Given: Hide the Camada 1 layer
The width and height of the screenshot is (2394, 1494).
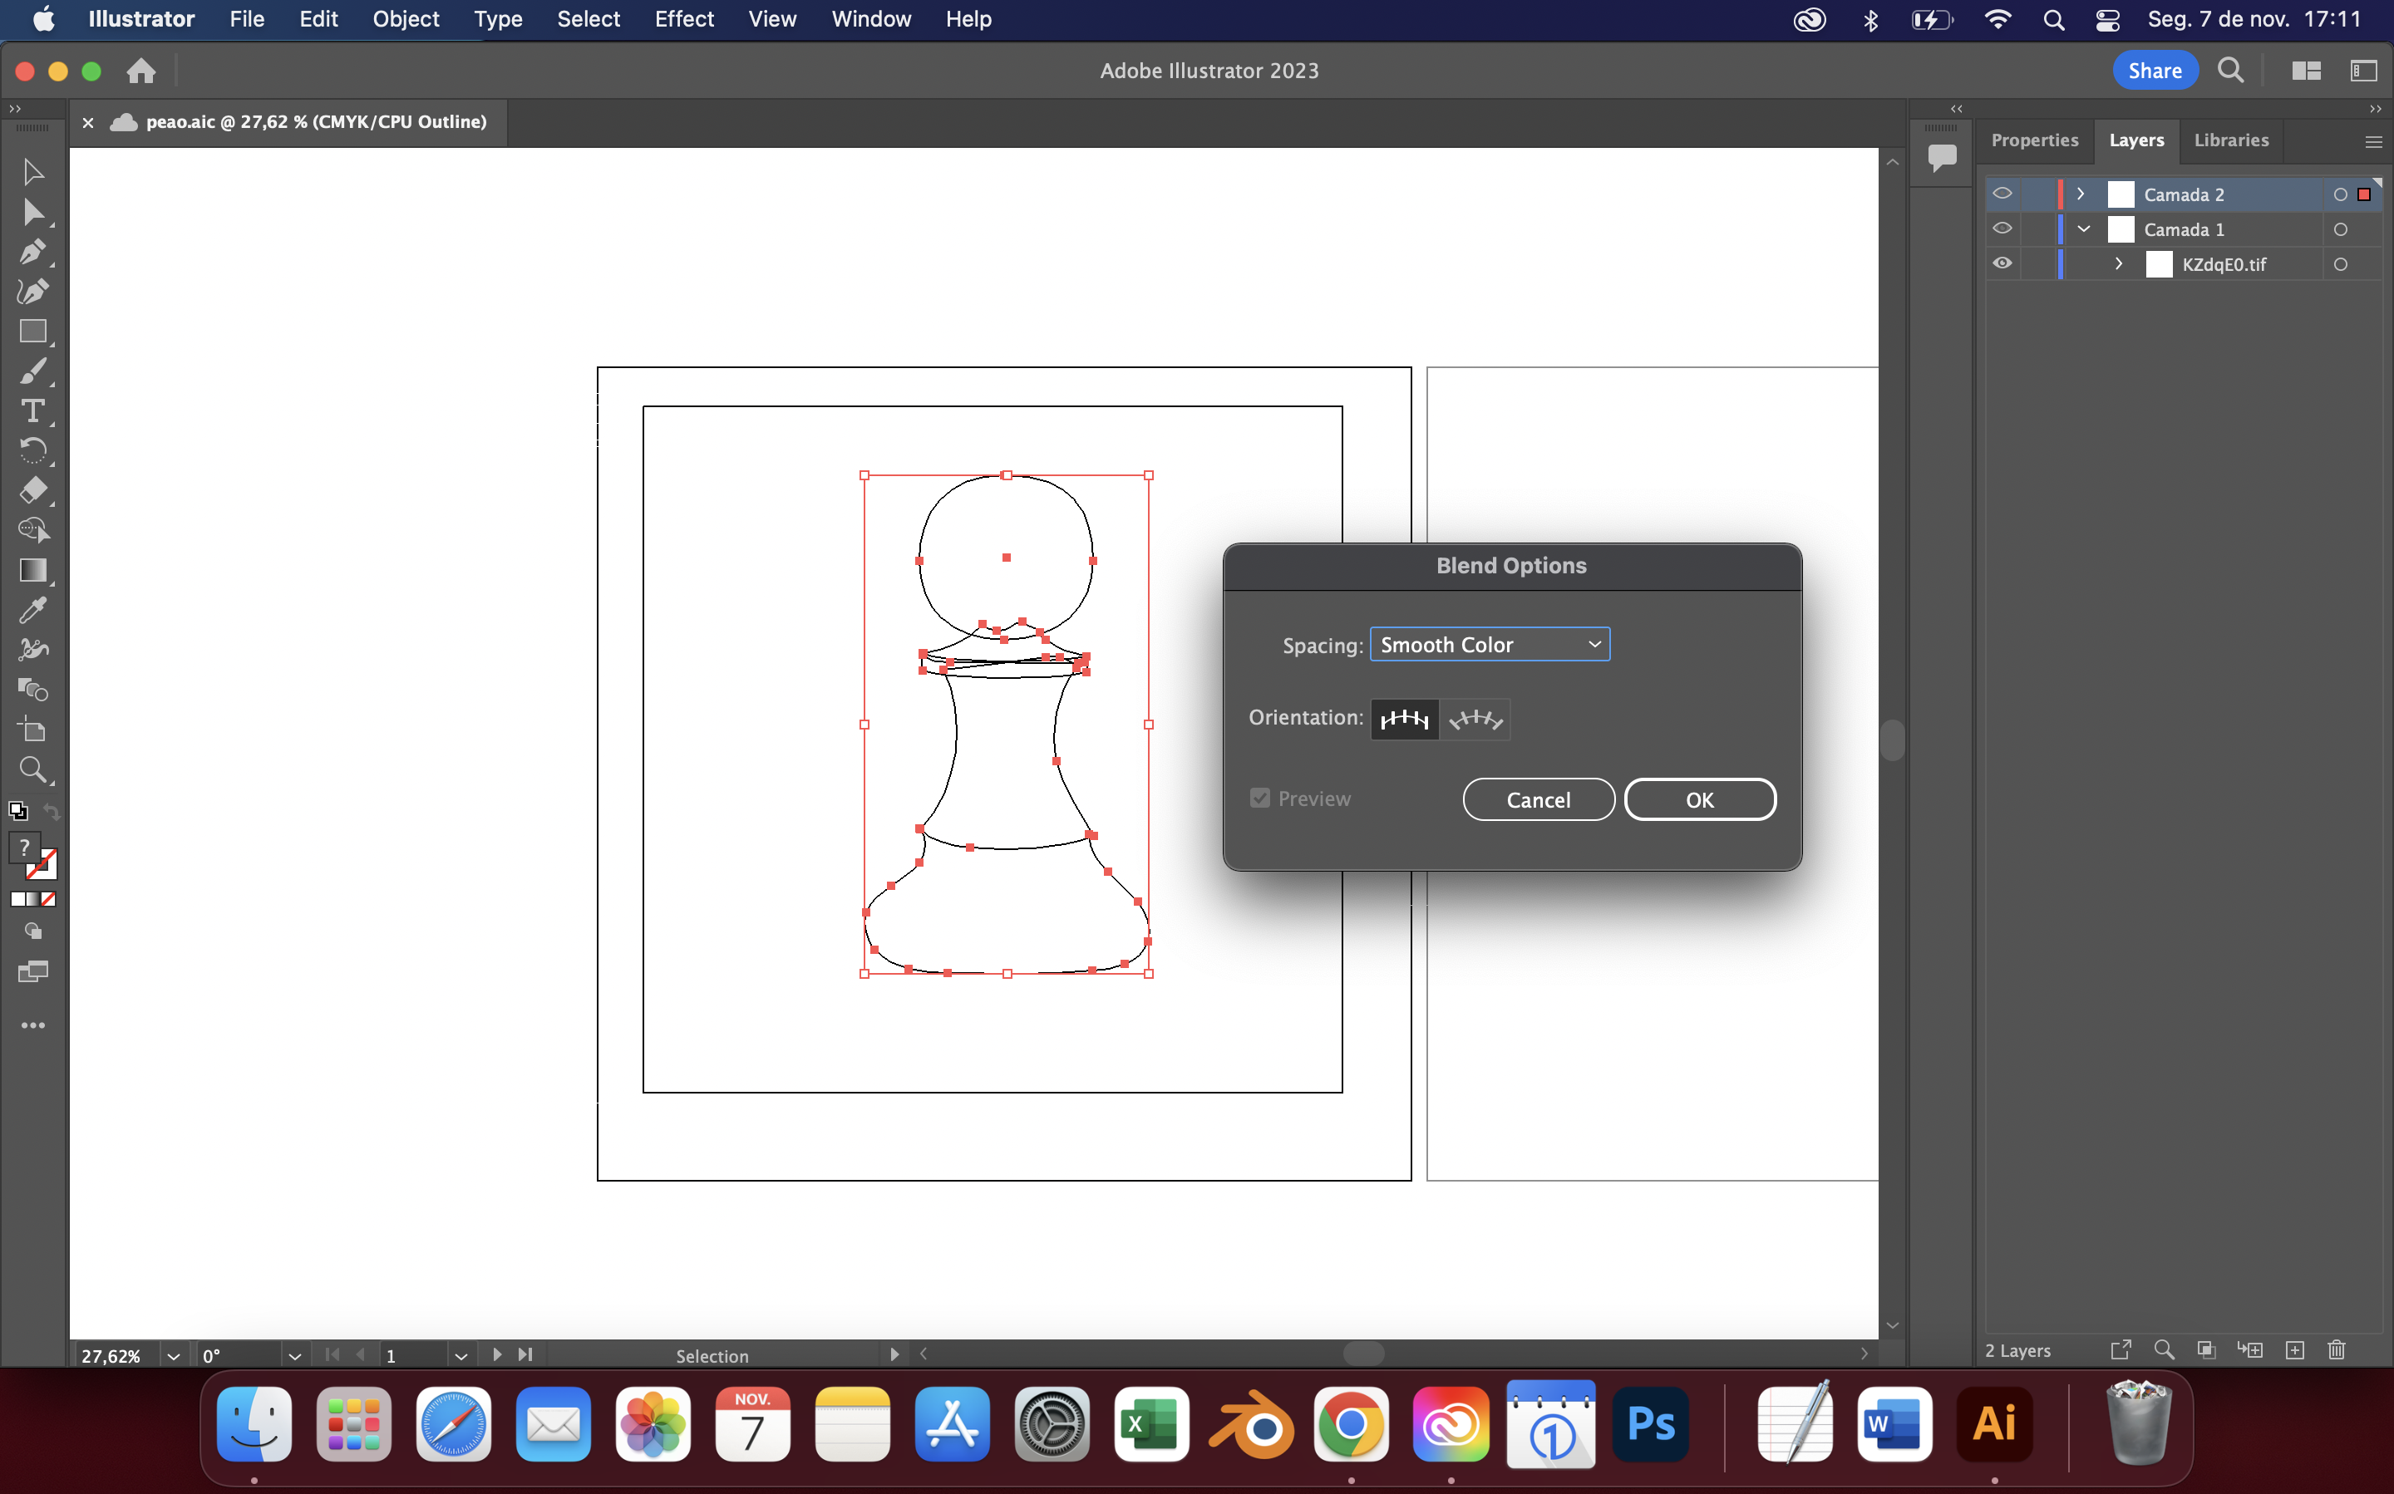Looking at the screenshot, I should click(x=2003, y=229).
